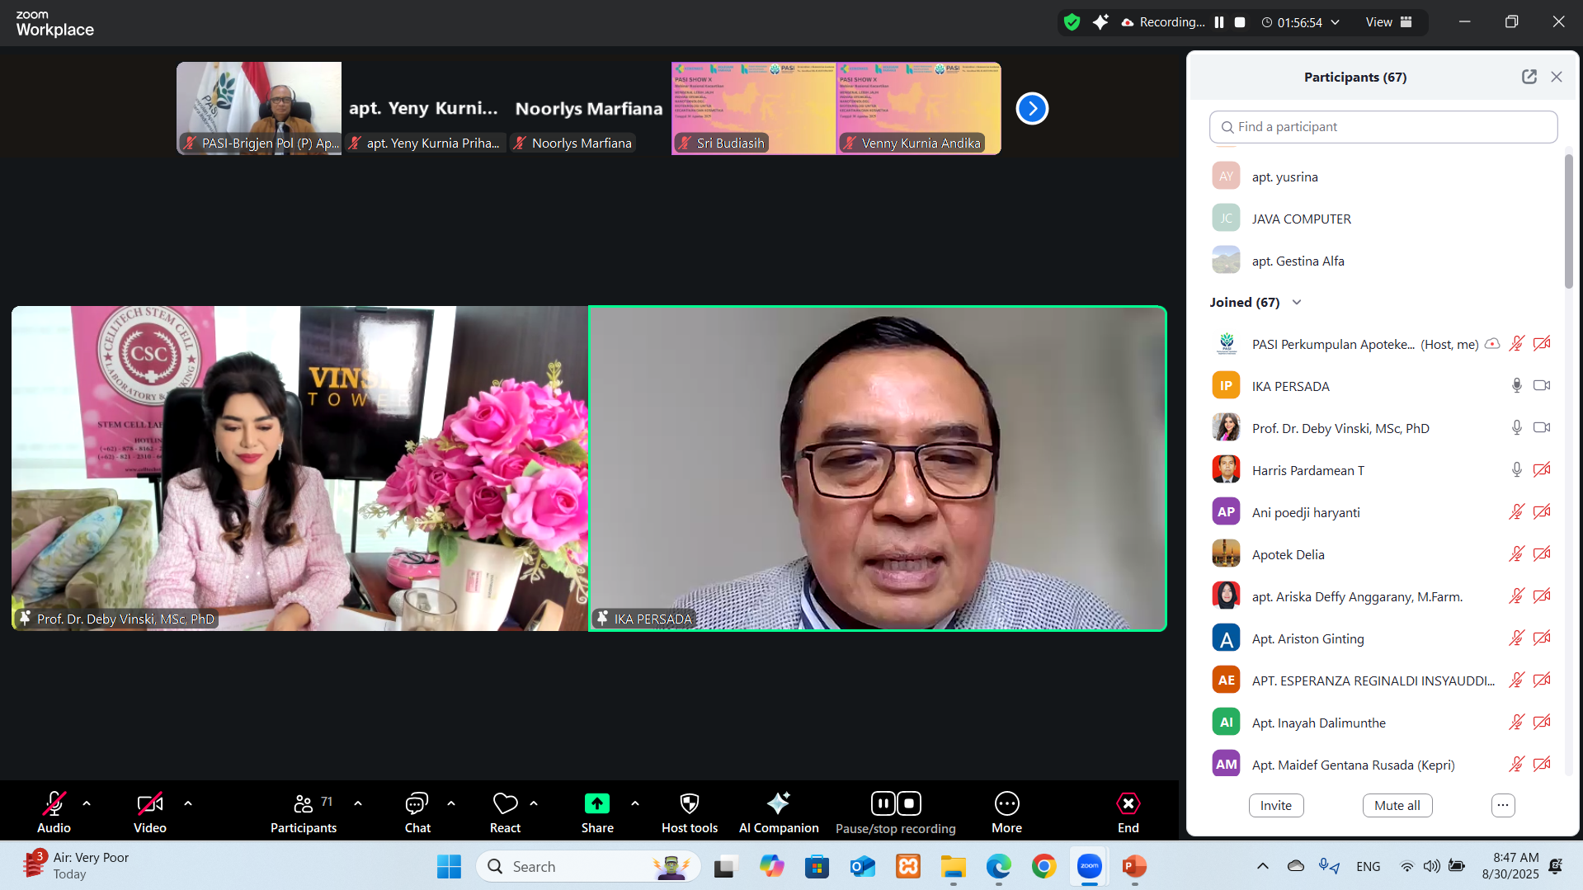1583x890 pixels.
Task: Toggle the Participants panel from toolbar
Action: point(304,812)
